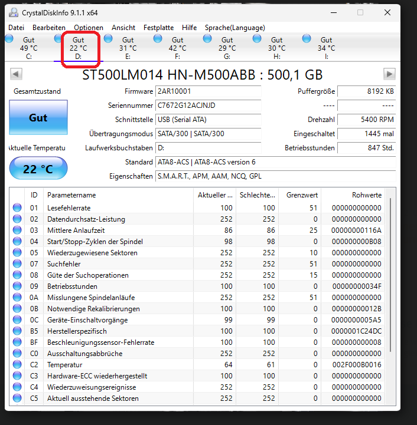Click the Übertragungsmodus field SATA/300

[208, 134]
